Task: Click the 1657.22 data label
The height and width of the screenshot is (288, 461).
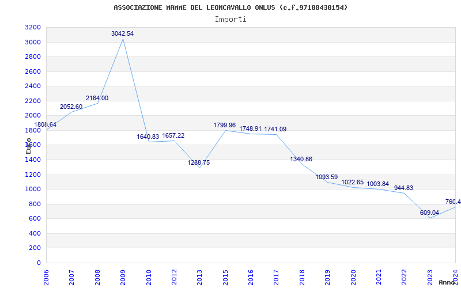Action: 173,135
